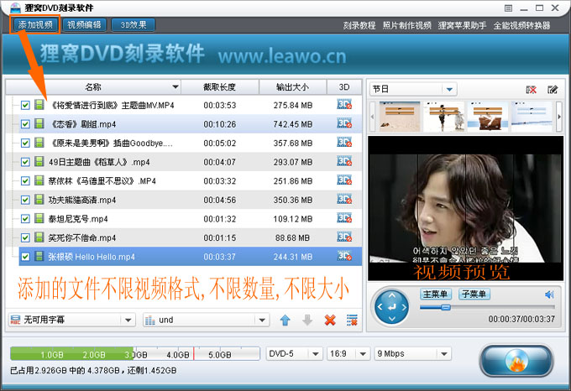Click the center Enter key of the navigation pad
This screenshot has height=391, width=571.
click(x=392, y=307)
